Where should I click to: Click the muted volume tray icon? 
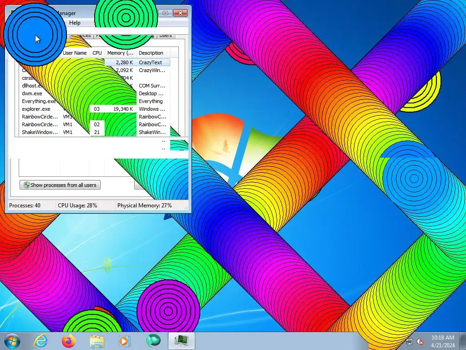click(420, 342)
